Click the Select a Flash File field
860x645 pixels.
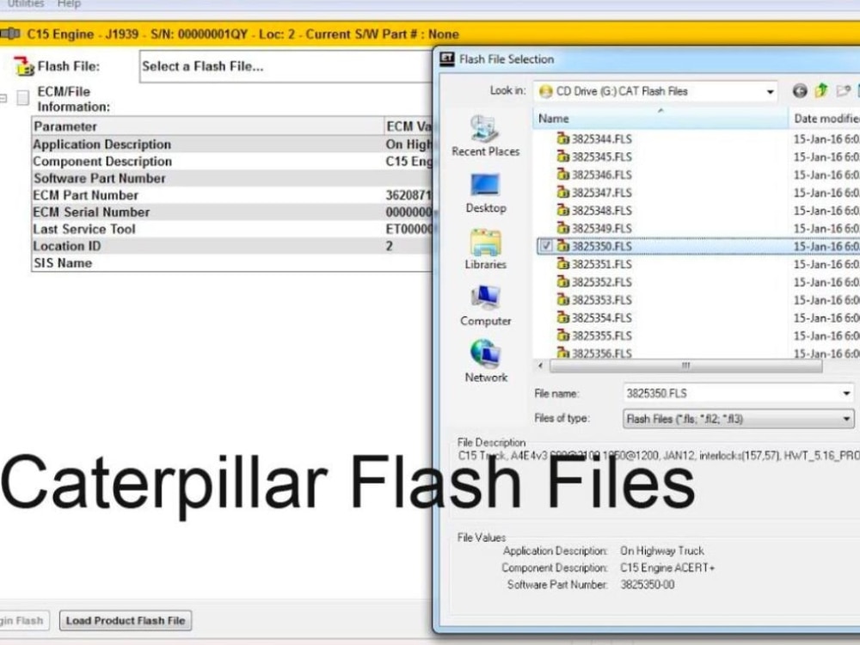(x=286, y=66)
